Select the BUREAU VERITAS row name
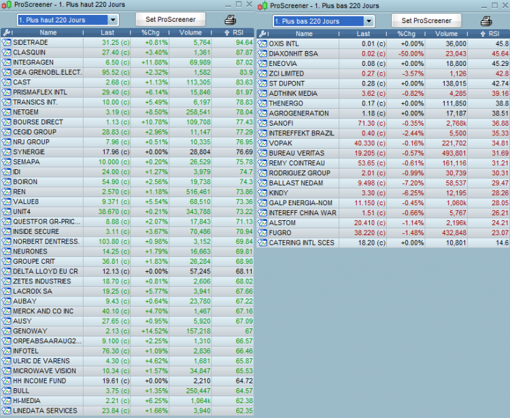The height and width of the screenshot is (418, 510). tap(296, 153)
